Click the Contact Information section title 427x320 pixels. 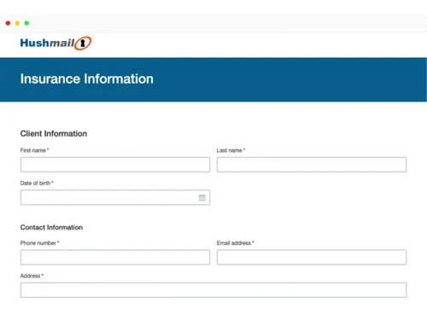click(51, 227)
